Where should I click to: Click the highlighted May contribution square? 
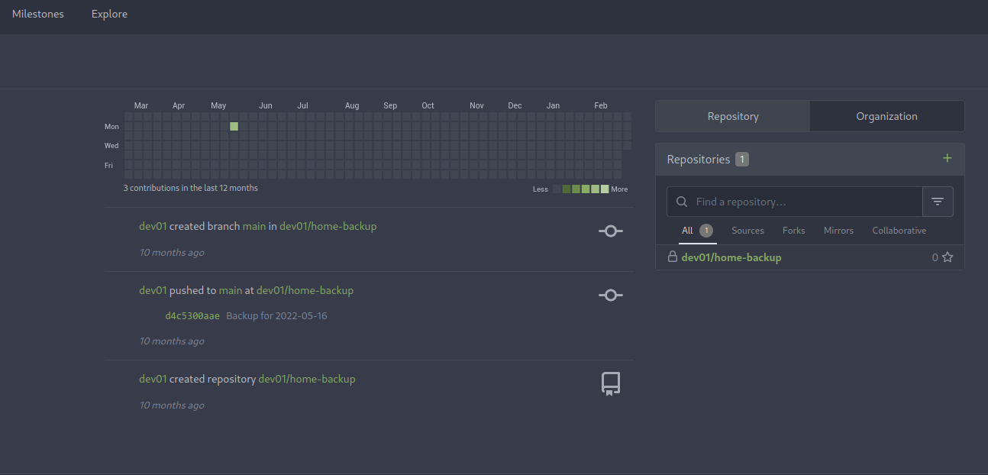click(234, 126)
